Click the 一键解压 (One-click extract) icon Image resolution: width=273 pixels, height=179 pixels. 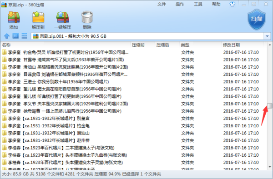pos(63,17)
